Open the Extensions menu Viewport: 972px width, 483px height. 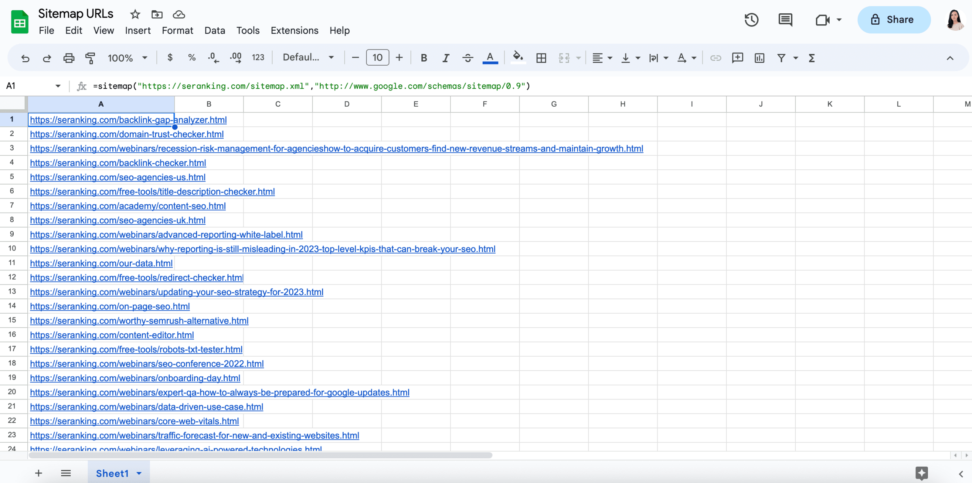click(x=294, y=30)
